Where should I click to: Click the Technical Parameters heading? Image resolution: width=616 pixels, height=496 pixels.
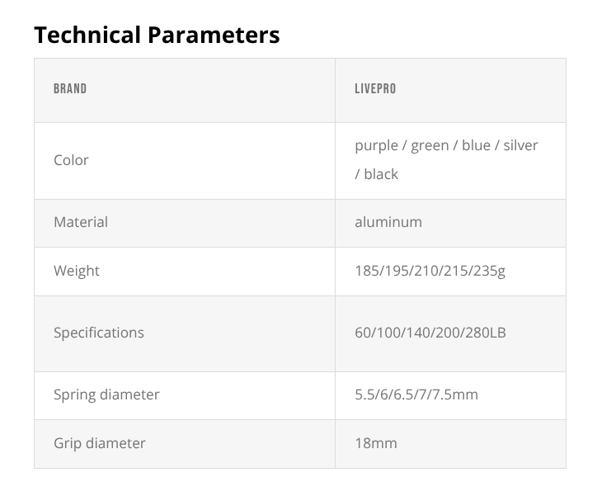157,35
